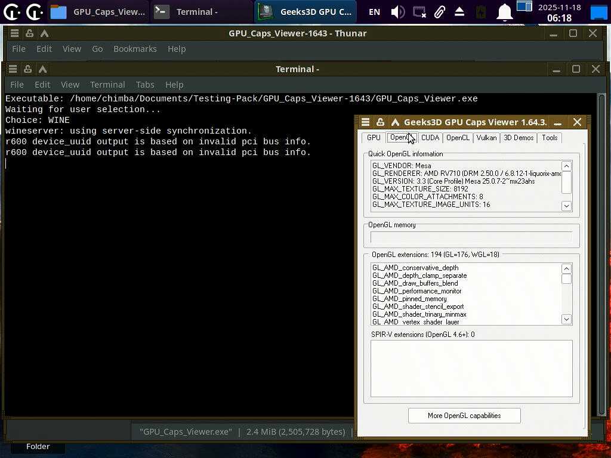Open the Bookmarks menu in Thunar

coord(135,49)
